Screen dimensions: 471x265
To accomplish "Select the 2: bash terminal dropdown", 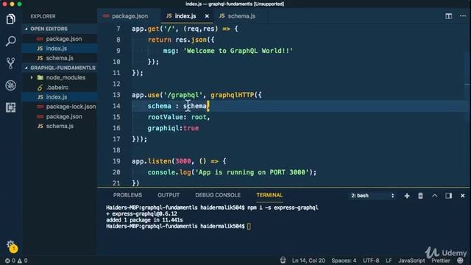I will click(x=372, y=196).
